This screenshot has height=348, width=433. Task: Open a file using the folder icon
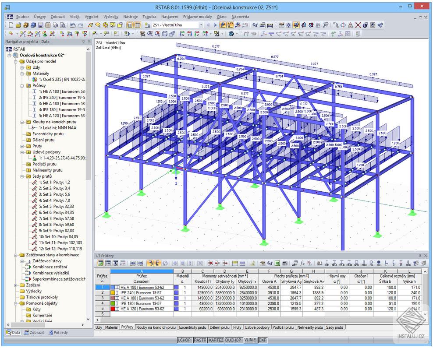coord(18,25)
